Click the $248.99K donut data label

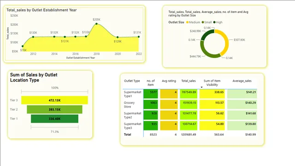[195, 31]
